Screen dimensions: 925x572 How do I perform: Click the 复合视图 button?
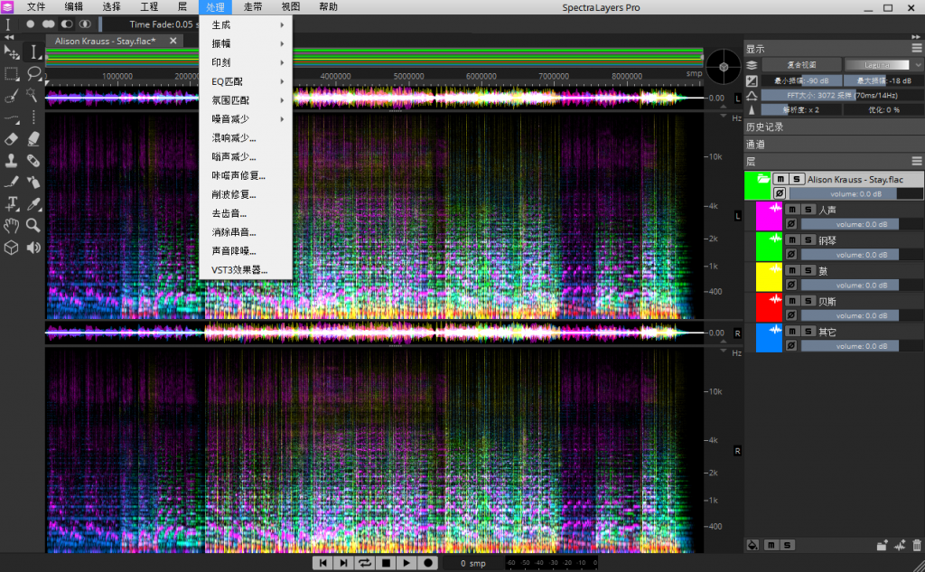tap(801, 65)
